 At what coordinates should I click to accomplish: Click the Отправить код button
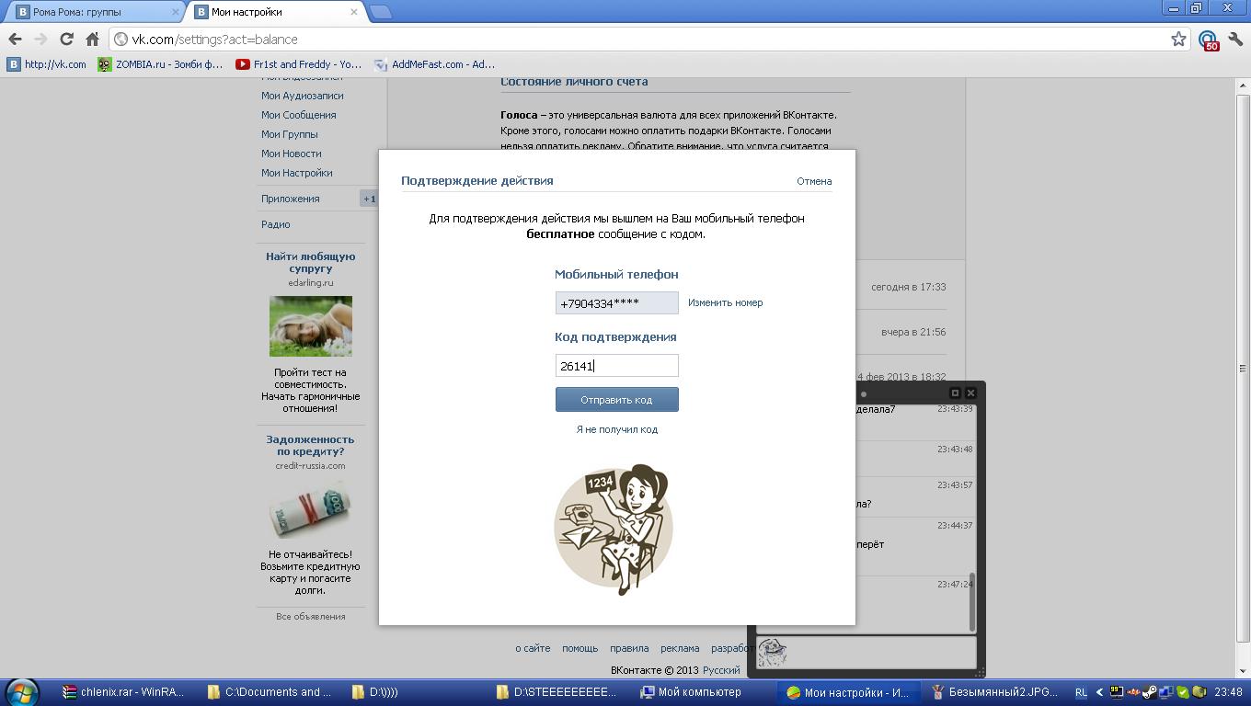[616, 400]
